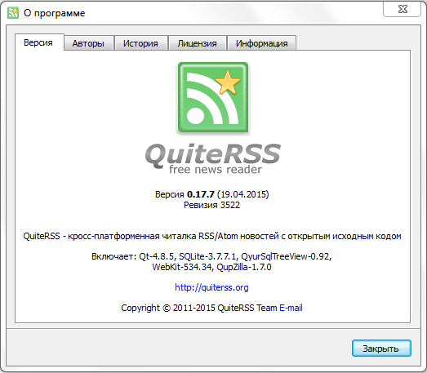Image resolution: width=427 pixels, height=373 pixels.
Task: Click the QuiteRSS title bar icon
Action: 13,13
